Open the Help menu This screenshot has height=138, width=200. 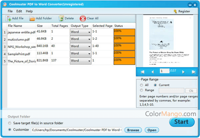29,11
